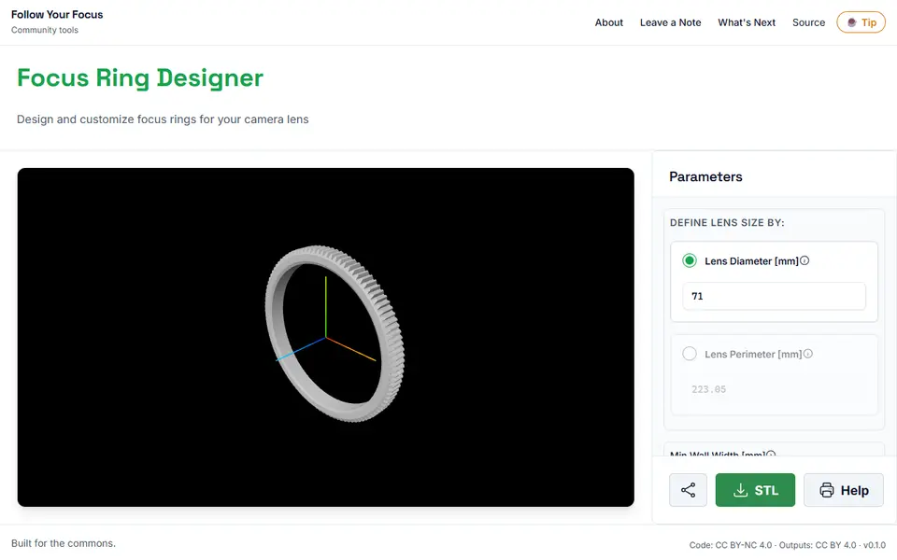Screen dimensions: 897x560
Task: Click the Lens Perimeter field showing 223.05
Action: [x=774, y=389]
